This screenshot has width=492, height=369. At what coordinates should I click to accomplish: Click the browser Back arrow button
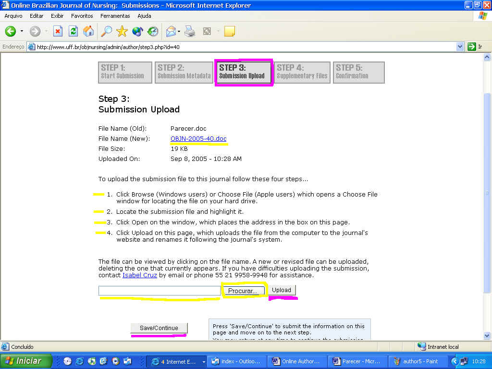pyautogui.click(x=11, y=32)
